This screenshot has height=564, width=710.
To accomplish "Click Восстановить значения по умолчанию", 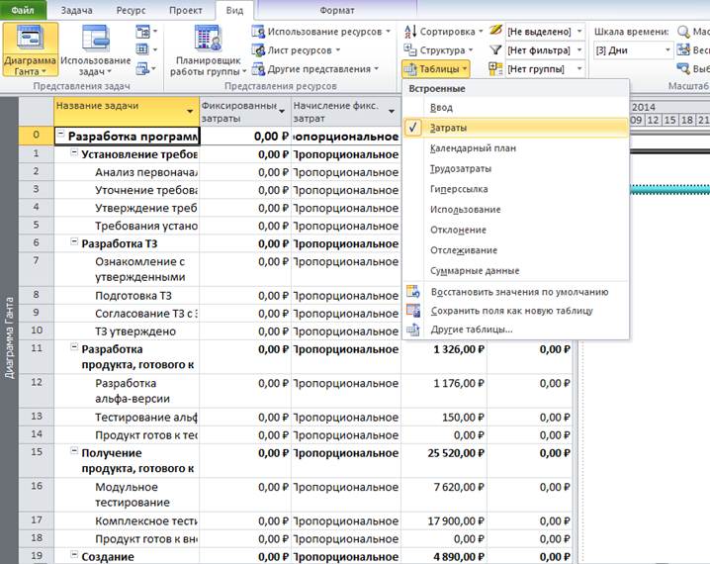I will (x=519, y=292).
